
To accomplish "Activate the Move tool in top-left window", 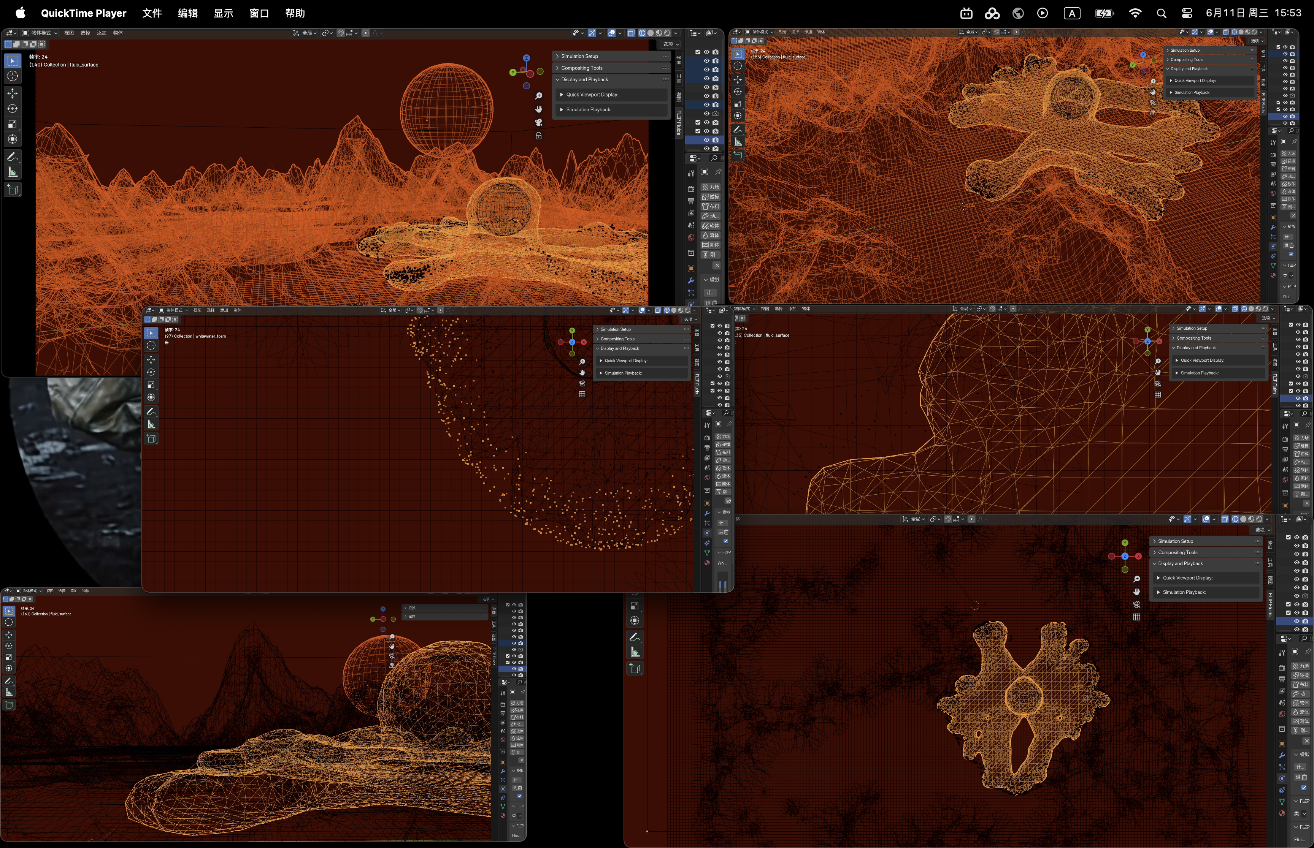I will pyautogui.click(x=13, y=93).
